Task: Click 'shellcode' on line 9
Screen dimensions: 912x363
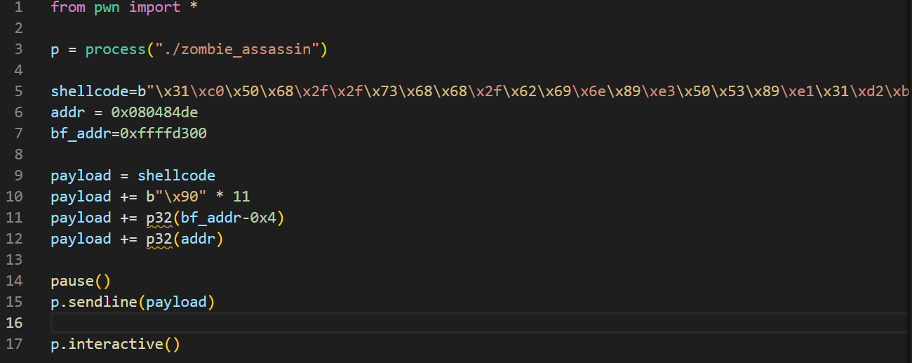Action: coord(176,176)
